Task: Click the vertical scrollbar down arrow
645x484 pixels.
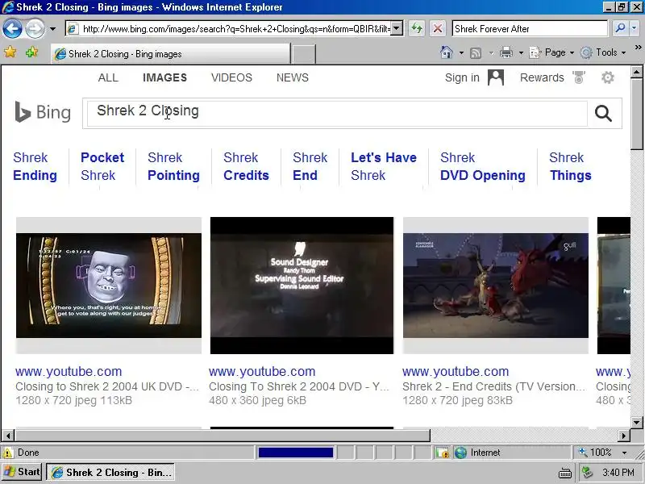Action: 636,422
